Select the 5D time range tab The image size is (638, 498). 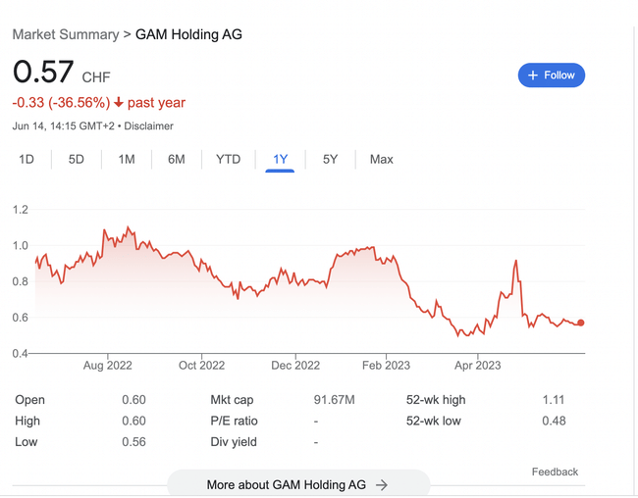(x=76, y=159)
